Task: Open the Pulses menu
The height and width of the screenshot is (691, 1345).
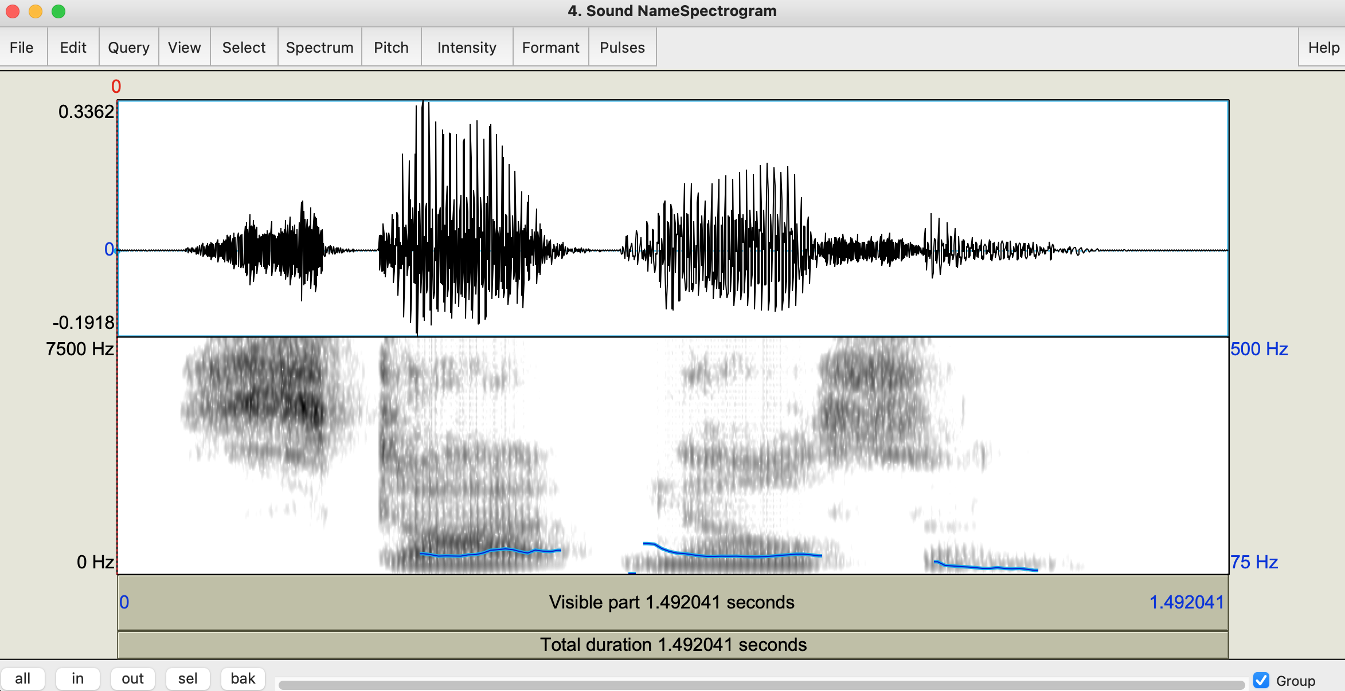Action: point(622,48)
